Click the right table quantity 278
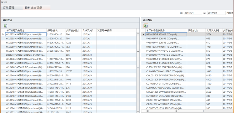 point(214,59)
